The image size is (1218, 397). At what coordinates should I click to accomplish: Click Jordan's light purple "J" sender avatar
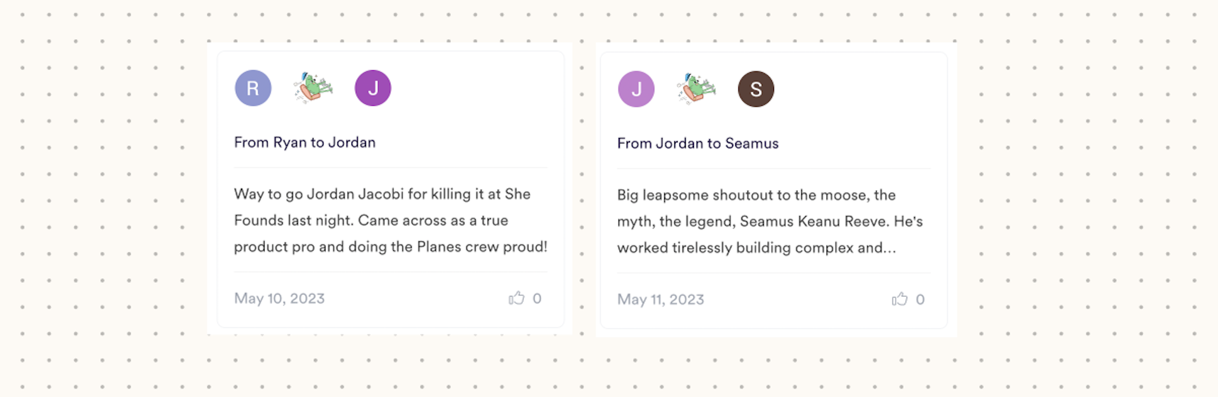[x=636, y=89]
